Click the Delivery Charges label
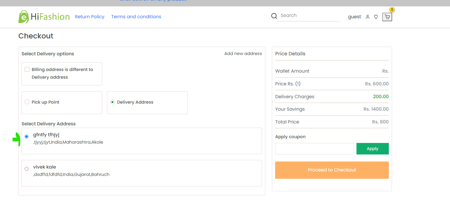Viewport: 450px width, 205px height. (295, 97)
